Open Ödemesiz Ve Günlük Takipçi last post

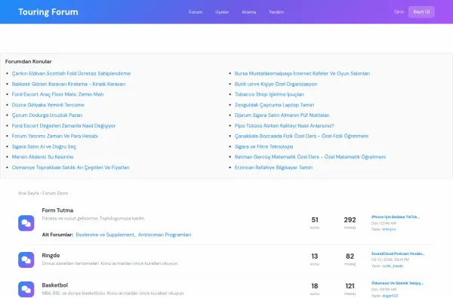[x=397, y=283]
